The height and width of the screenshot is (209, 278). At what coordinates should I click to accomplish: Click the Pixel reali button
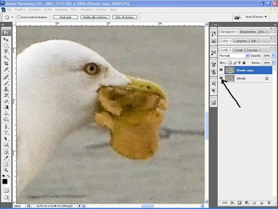(66, 17)
